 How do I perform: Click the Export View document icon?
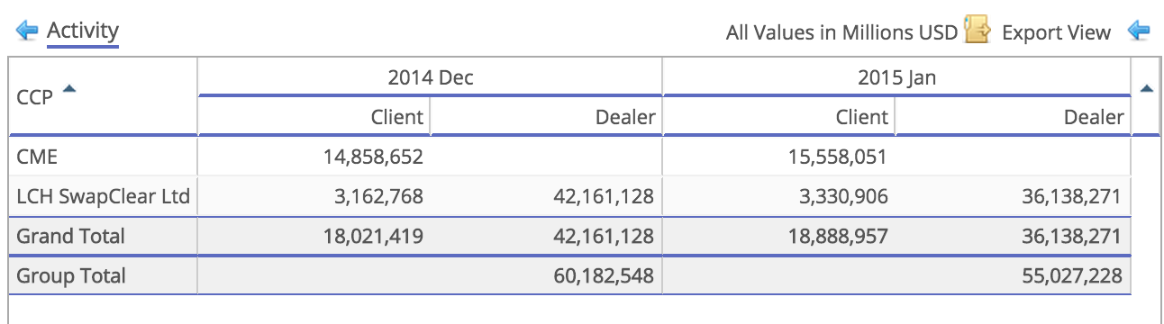977,30
